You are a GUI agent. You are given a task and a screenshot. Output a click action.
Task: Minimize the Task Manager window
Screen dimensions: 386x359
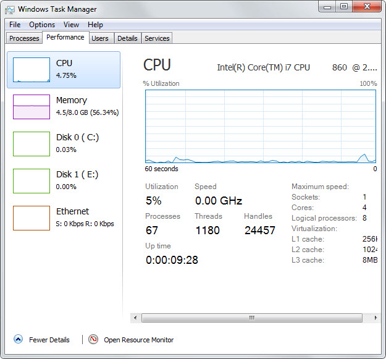pyautogui.click(x=327, y=7)
